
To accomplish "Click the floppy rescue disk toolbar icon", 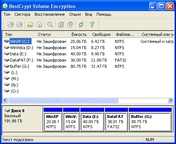I will 61,25.
